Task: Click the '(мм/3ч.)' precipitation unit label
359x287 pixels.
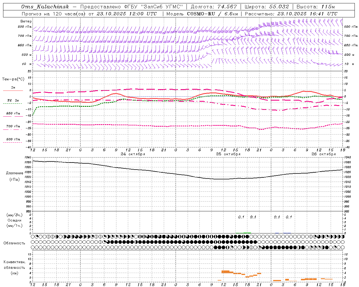Action: [x=15, y=215]
